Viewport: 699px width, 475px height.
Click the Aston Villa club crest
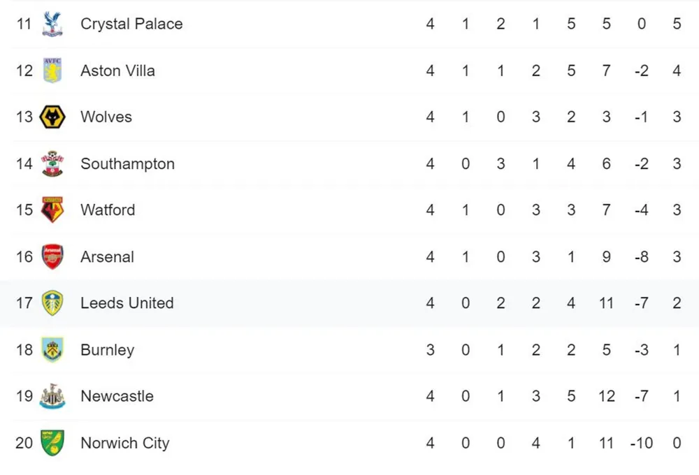click(52, 71)
